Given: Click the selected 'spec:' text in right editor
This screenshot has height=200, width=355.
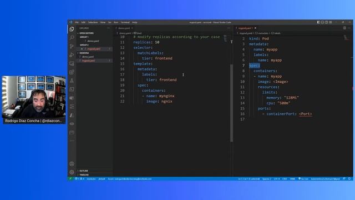Looking at the screenshot, I should 255,66.
